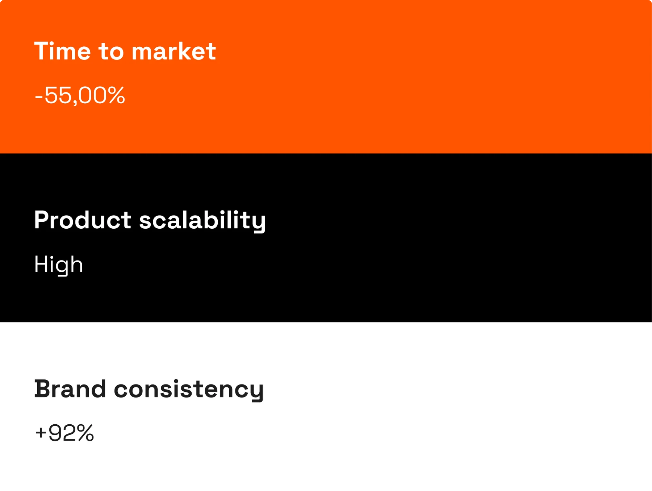Click the digits '92' in white panel
Viewport: 652px width, 491px height.
coord(62,433)
